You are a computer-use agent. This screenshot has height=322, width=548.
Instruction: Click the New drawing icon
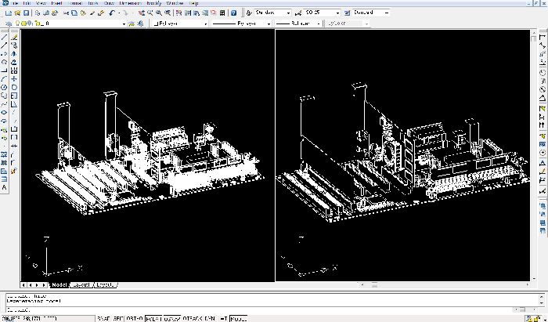[x=9, y=13]
